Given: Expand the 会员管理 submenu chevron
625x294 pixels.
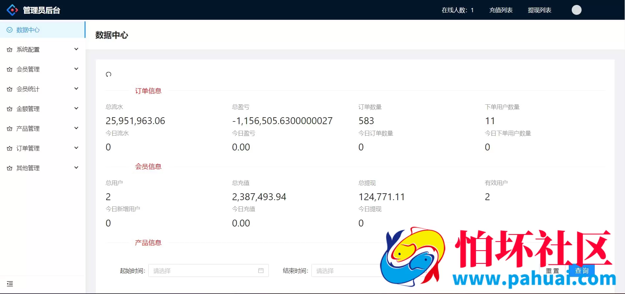Looking at the screenshot, I should tap(76, 69).
